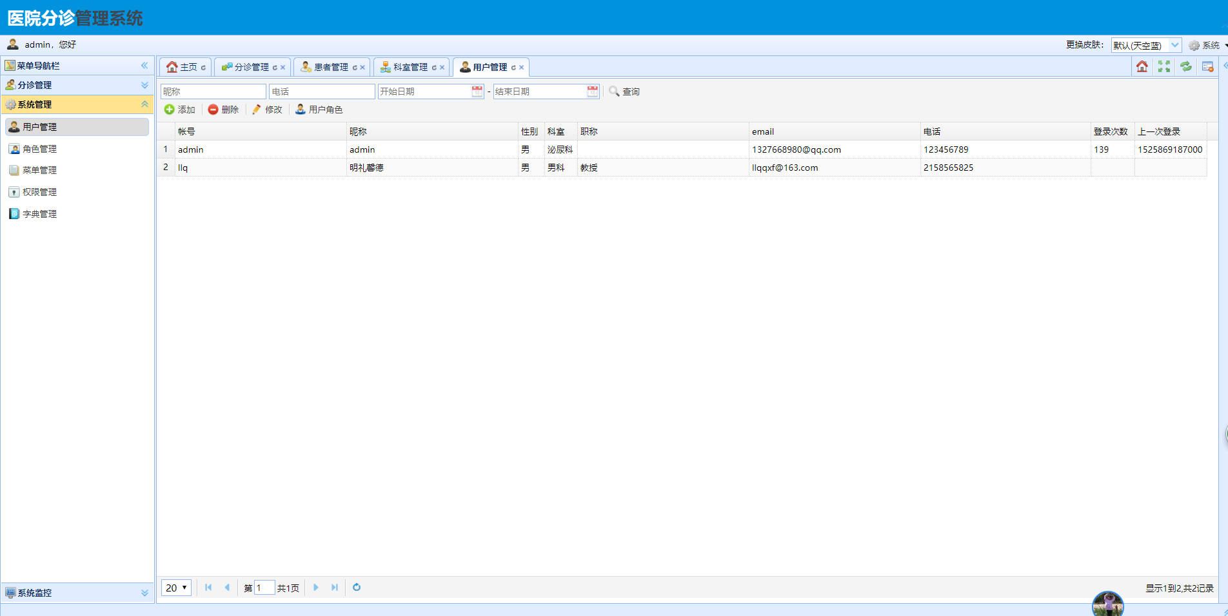Refresh the 用户管理 tab via its reload icon

513,68
